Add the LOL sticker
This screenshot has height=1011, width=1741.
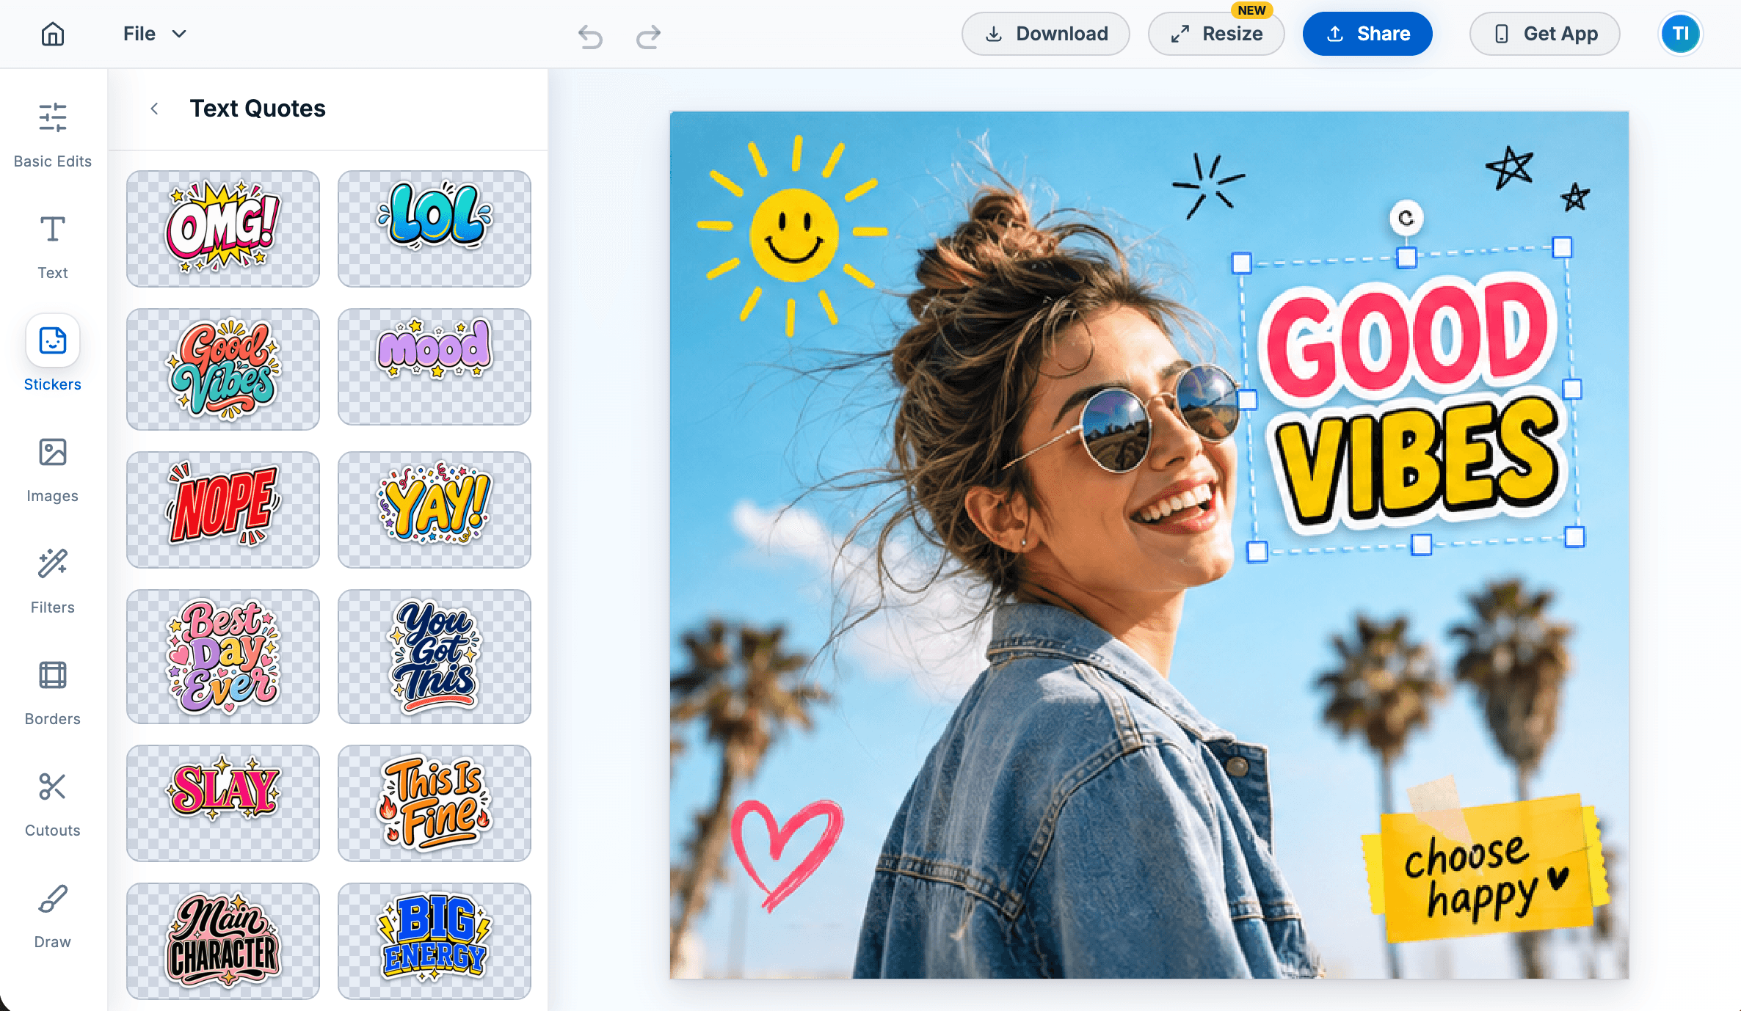[435, 228]
